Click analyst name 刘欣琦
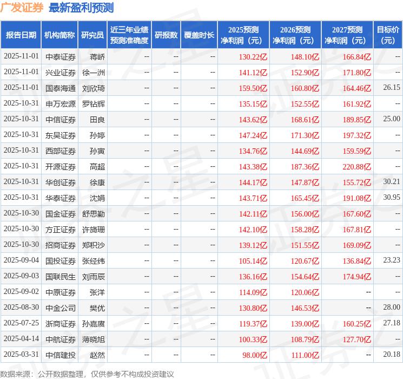403x379 pixels. tap(93, 88)
